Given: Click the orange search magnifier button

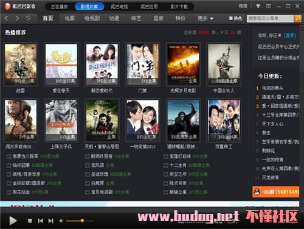Looking at the screenshot, I should click(298, 18).
